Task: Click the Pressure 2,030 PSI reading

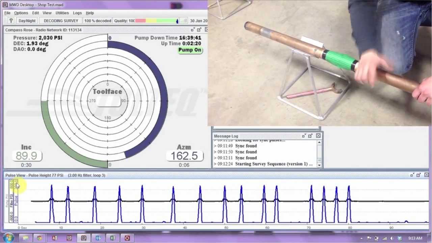Action: pos(38,38)
